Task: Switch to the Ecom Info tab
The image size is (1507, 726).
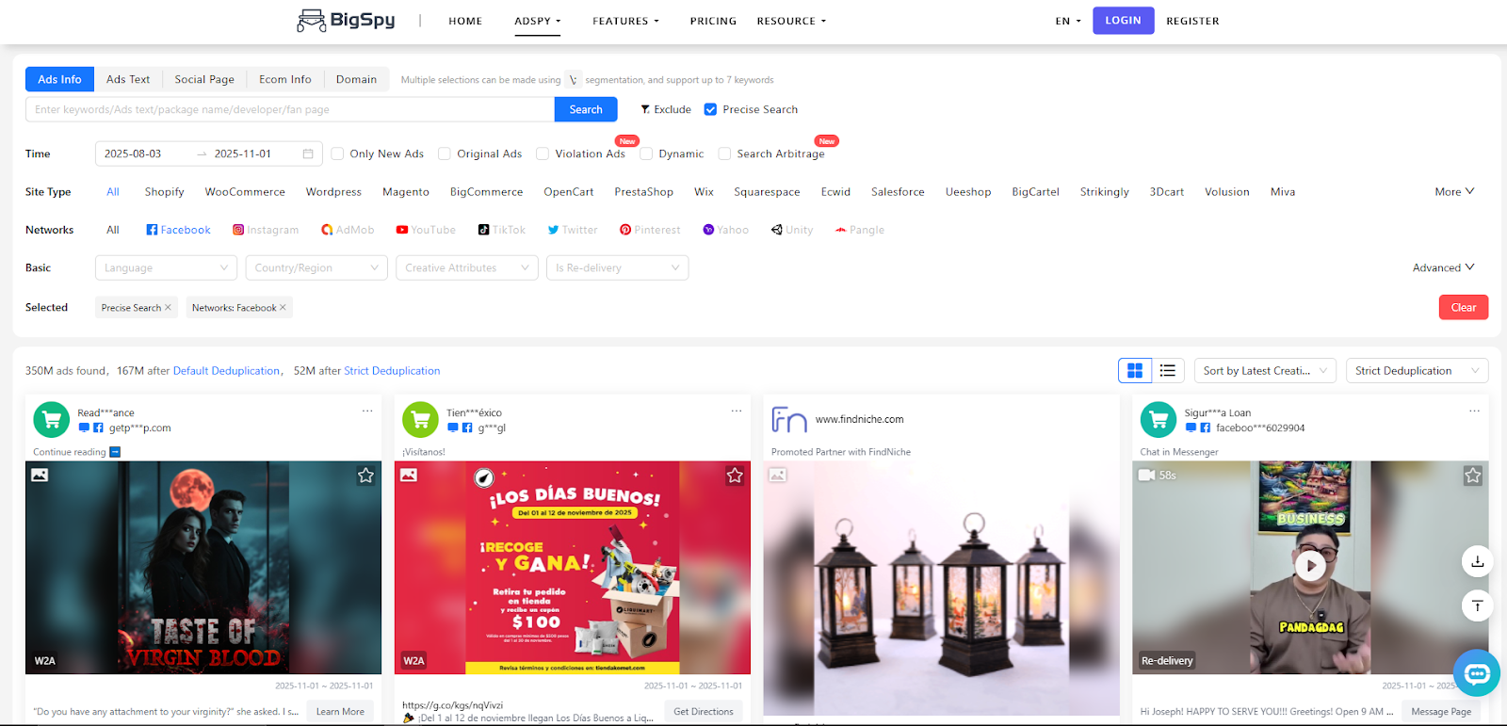Action: click(x=285, y=79)
